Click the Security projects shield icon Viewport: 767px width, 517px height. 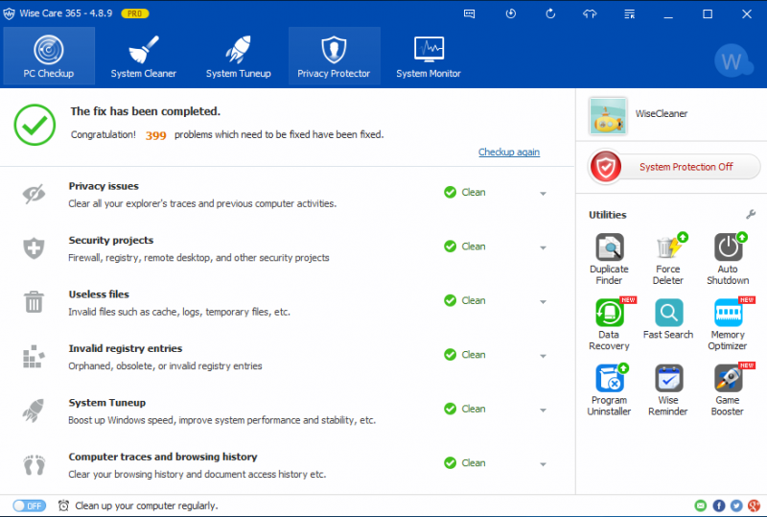click(x=34, y=248)
